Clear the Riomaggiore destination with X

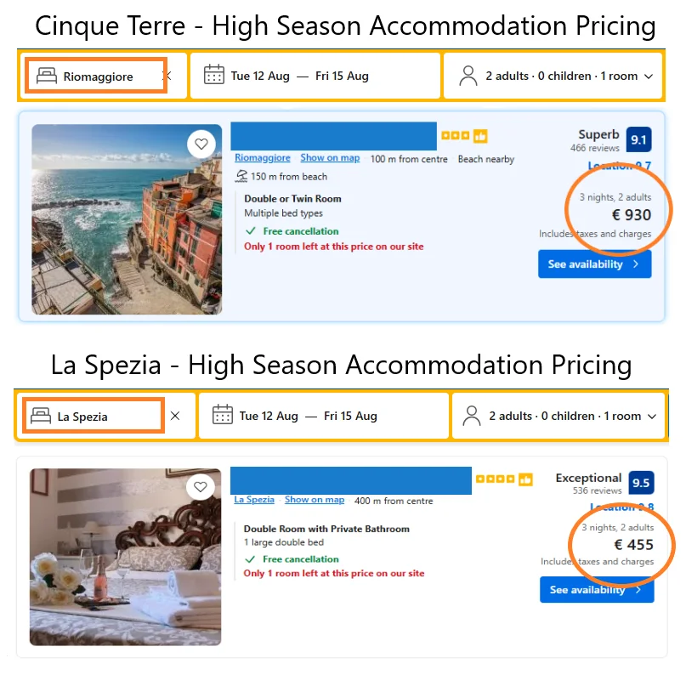167,76
